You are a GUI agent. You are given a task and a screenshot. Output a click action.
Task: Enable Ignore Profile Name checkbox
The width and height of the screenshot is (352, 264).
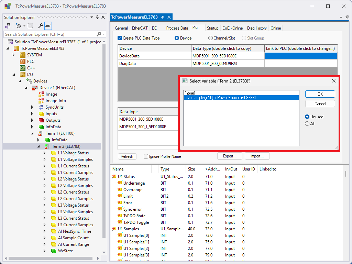(146, 156)
